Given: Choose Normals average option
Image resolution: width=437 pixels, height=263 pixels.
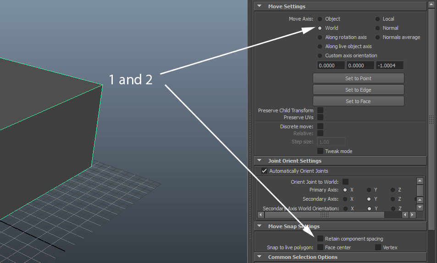Looking at the screenshot, I should point(378,37).
